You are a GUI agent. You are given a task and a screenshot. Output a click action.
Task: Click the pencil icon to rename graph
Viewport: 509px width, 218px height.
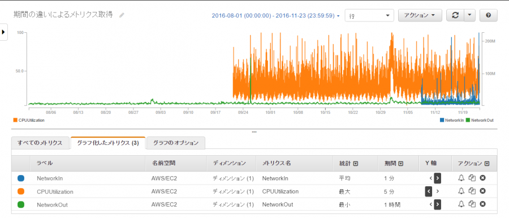122,15
